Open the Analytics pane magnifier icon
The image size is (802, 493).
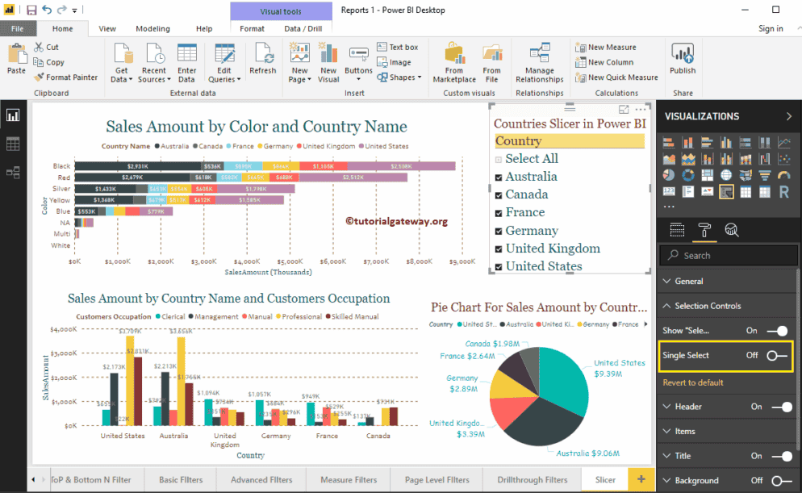731,230
